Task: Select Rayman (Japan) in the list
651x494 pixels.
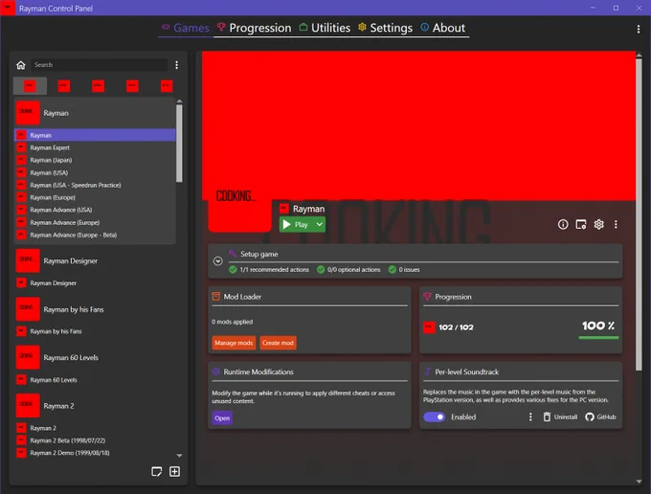Action: click(95, 160)
